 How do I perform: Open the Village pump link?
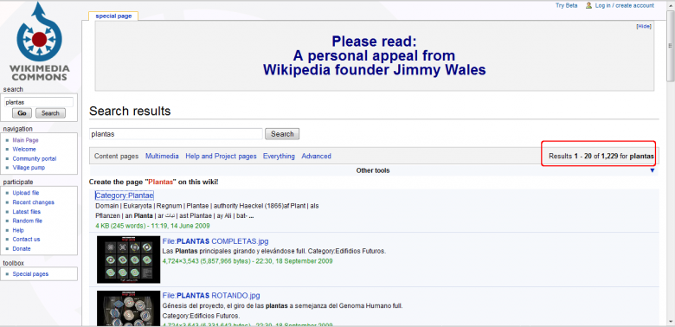(x=29, y=168)
